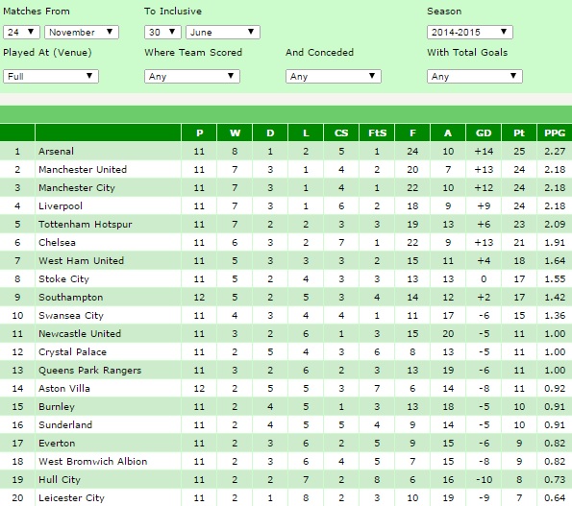Screen dimensions: 572x506
Task: Expand the With Total Goals dropdown
Action: 475,77
